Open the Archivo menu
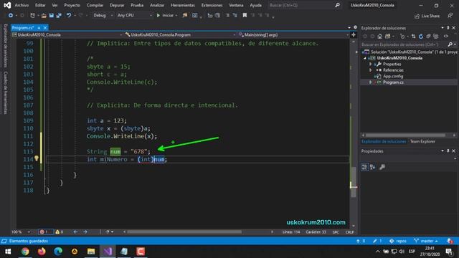Image resolution: width=459 pixels, height=258 pixels. (22, 5)
